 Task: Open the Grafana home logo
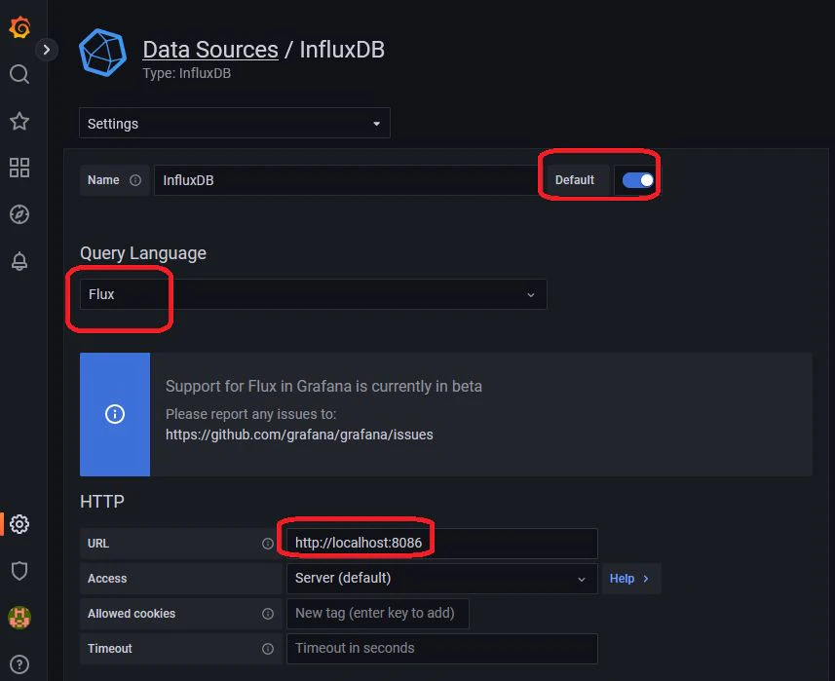point(19,27)
